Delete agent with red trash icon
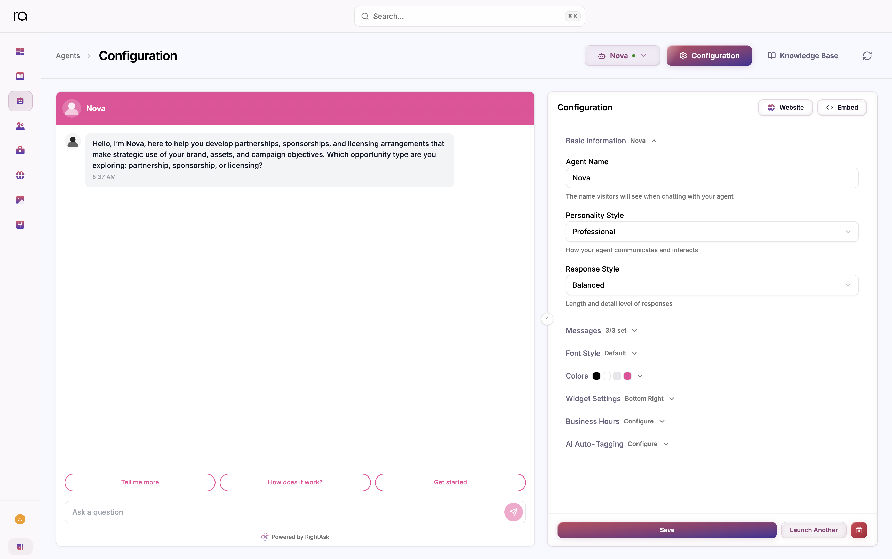The image size is (892, 559). tap(859, 530)
